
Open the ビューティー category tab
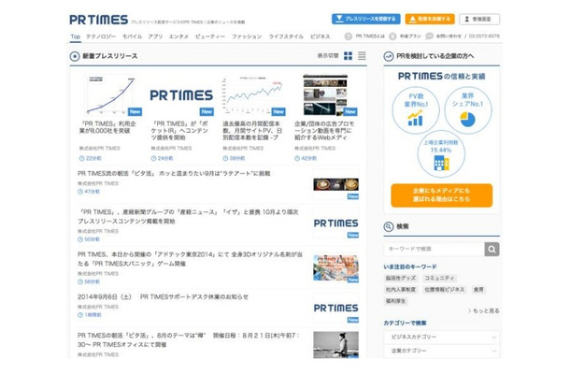click(x=210, y=36)
